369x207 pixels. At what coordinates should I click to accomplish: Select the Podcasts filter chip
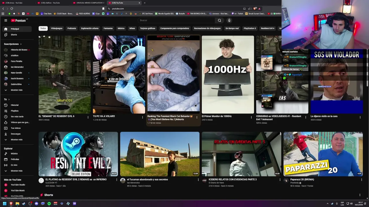point(72,28)
